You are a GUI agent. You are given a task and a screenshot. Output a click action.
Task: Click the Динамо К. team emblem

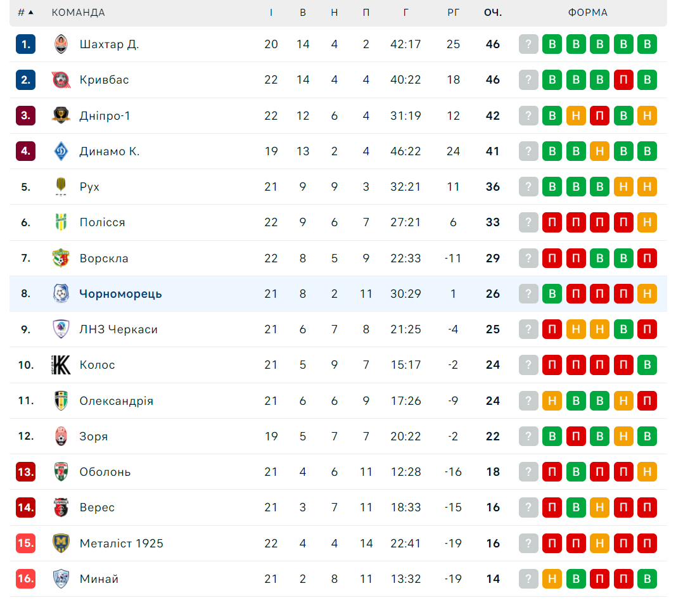click(x=61, y=151)
